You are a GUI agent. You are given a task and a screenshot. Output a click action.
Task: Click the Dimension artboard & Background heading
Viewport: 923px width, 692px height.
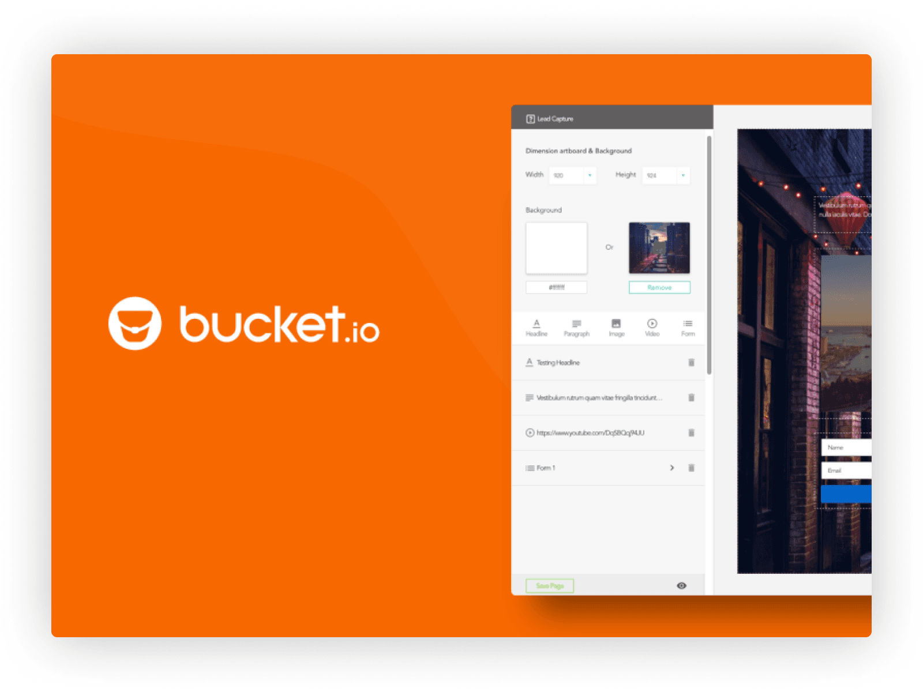pos(579,151)
